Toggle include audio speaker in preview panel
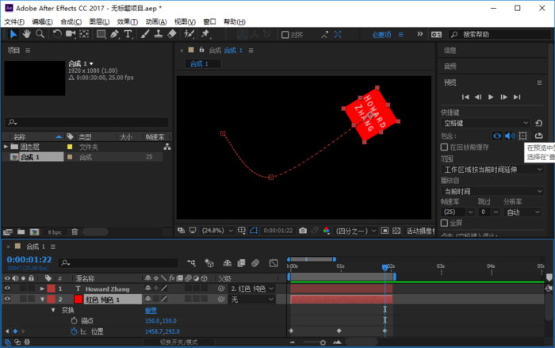The width and height of the screenshot is (555, 348). pos(510,136)
